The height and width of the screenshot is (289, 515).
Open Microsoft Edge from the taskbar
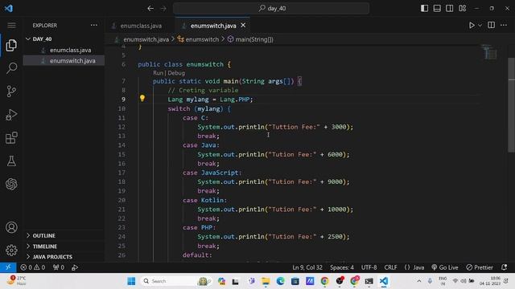(280, 281)
